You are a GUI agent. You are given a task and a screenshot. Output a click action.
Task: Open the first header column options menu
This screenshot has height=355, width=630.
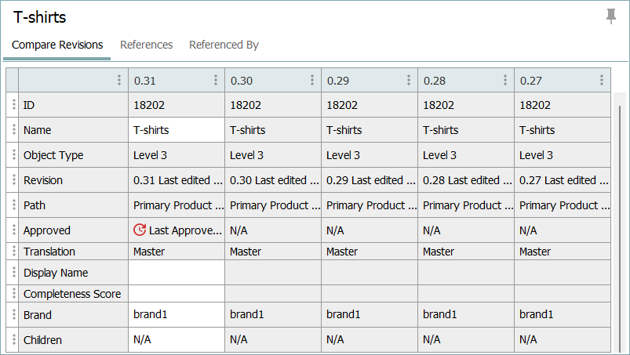[x=119, y=80]
